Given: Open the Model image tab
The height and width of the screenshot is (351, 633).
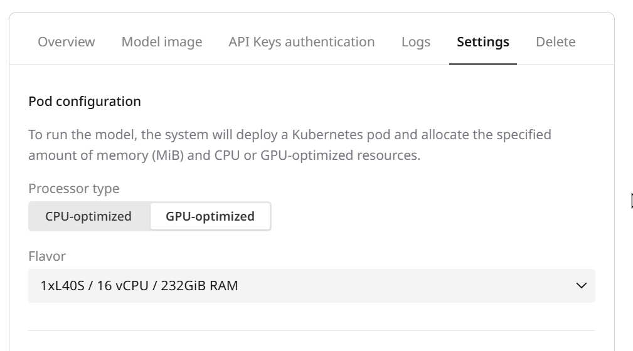Looking at the screenshot, I should [162, 42].
